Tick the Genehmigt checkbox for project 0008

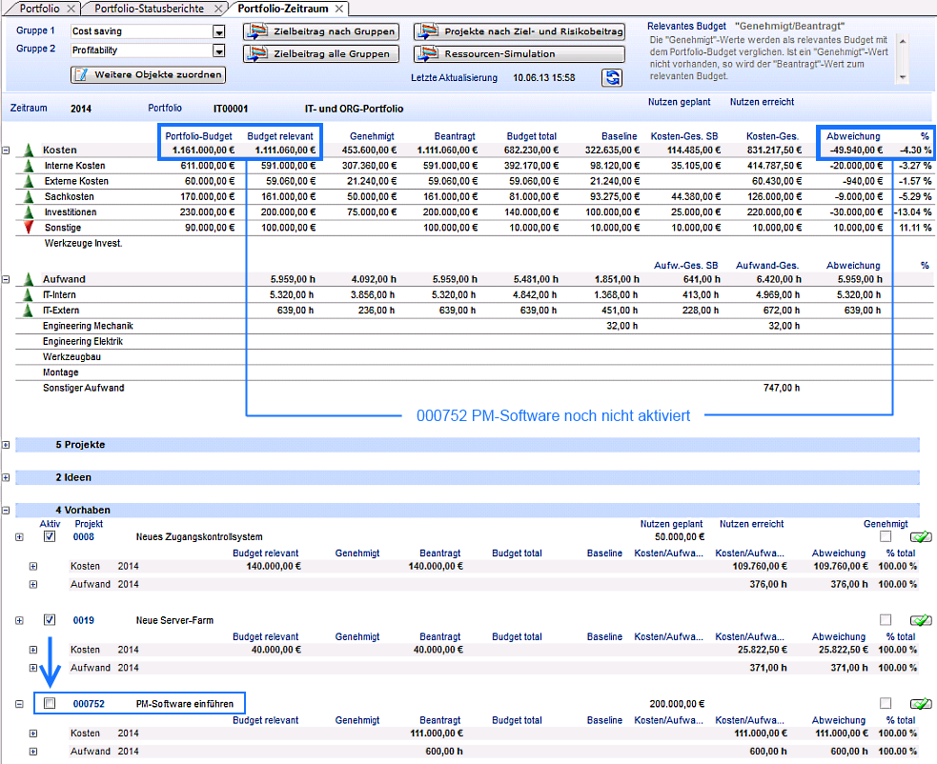click(x=886, y=537)
